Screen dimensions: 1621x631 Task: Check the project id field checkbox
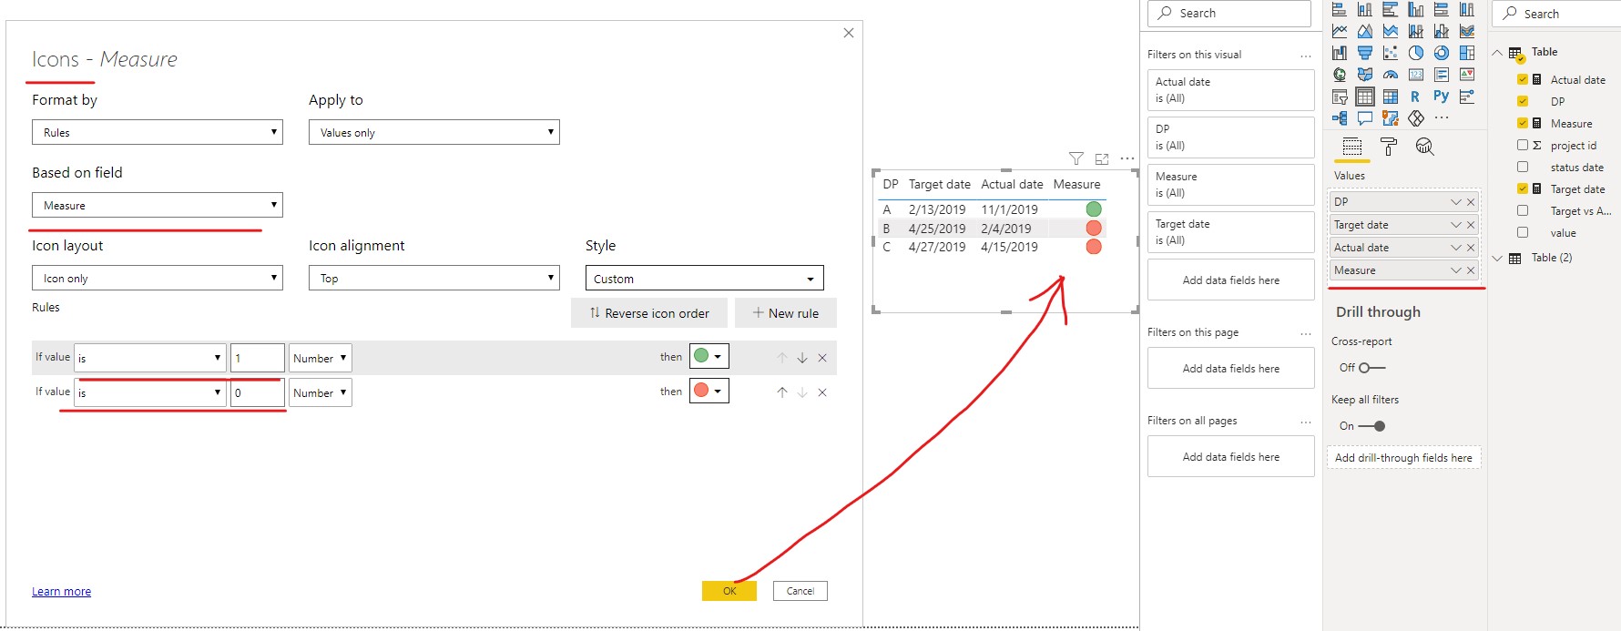coord(1522,145)
